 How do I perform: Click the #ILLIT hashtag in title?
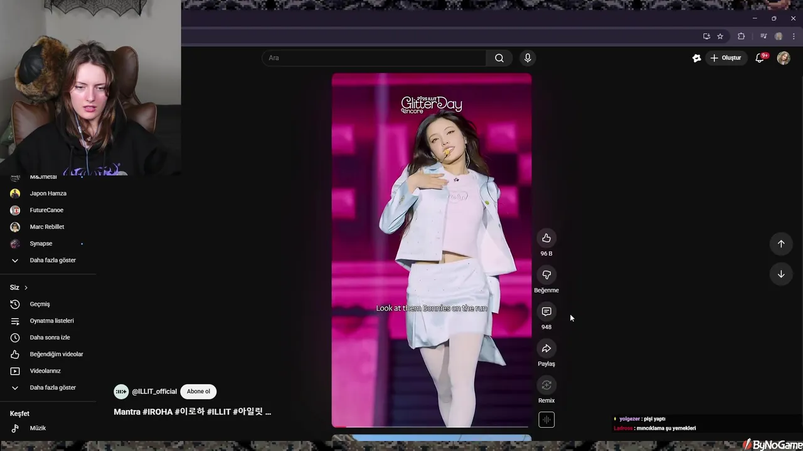(218, 412)
